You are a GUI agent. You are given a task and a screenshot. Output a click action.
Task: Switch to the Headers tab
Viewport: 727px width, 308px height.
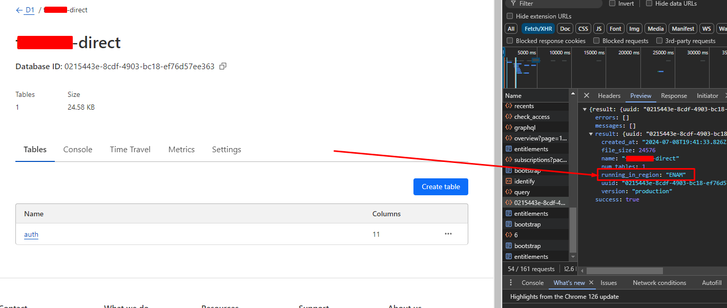coord(609,96)
